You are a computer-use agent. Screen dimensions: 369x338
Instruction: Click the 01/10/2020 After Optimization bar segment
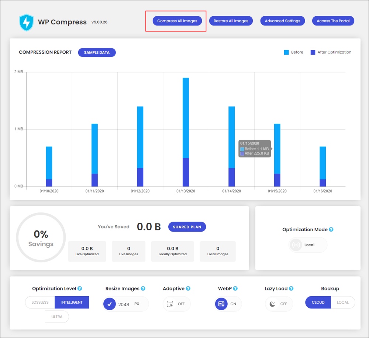point(49,183)
